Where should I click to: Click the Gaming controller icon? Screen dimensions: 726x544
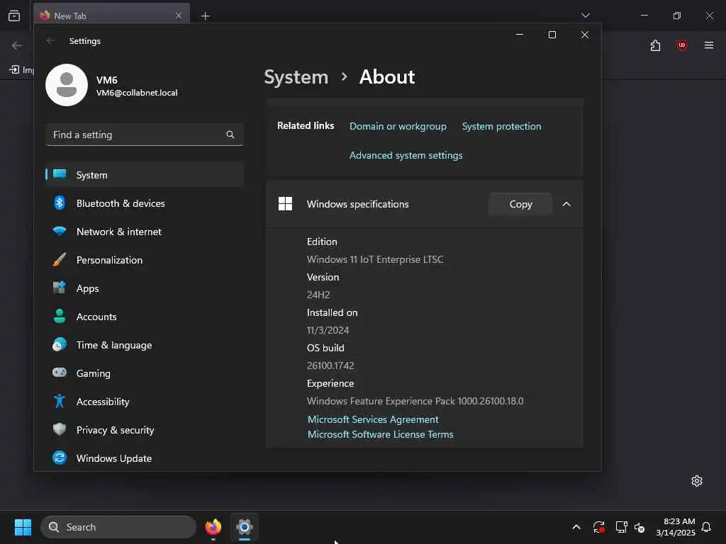tap(60, 373)
